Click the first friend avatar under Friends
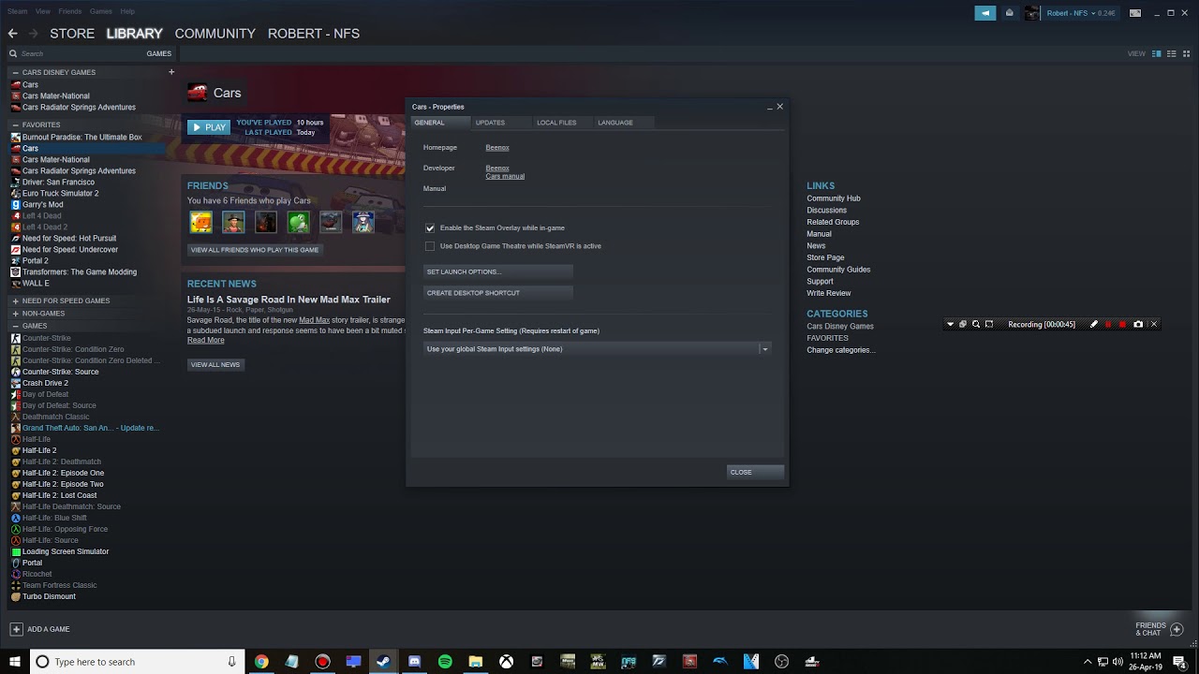Viewport: 1199px width, 674px height. 201,222
